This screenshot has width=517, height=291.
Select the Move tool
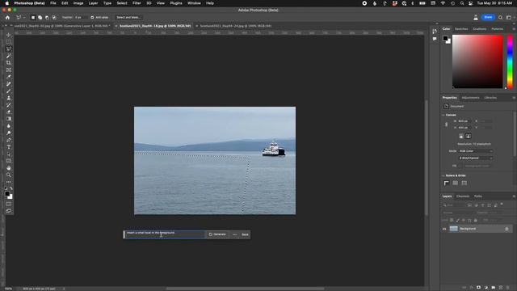[x=9, y=35]
